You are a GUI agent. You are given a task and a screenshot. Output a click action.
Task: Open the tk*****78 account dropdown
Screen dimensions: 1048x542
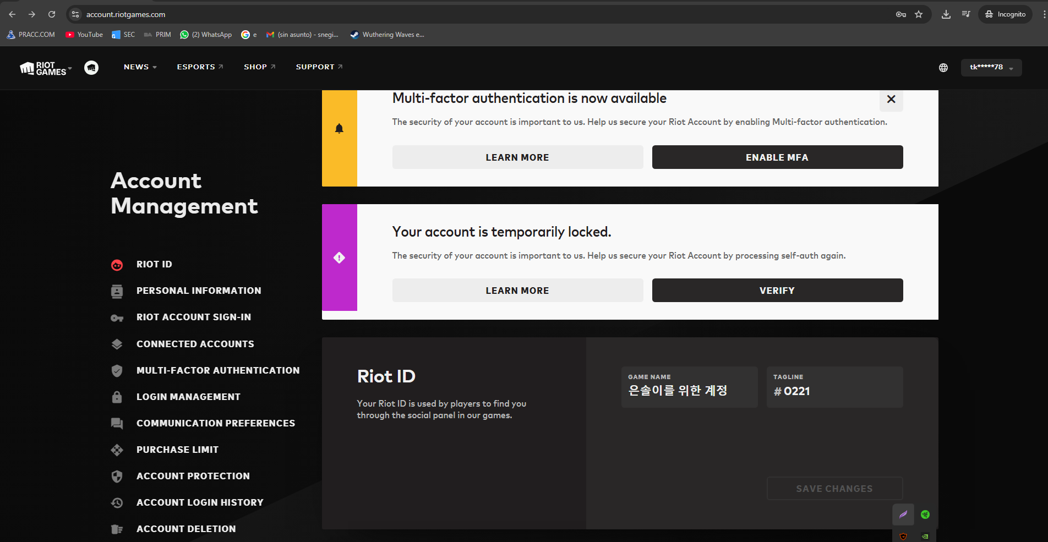tap(991, 68)
